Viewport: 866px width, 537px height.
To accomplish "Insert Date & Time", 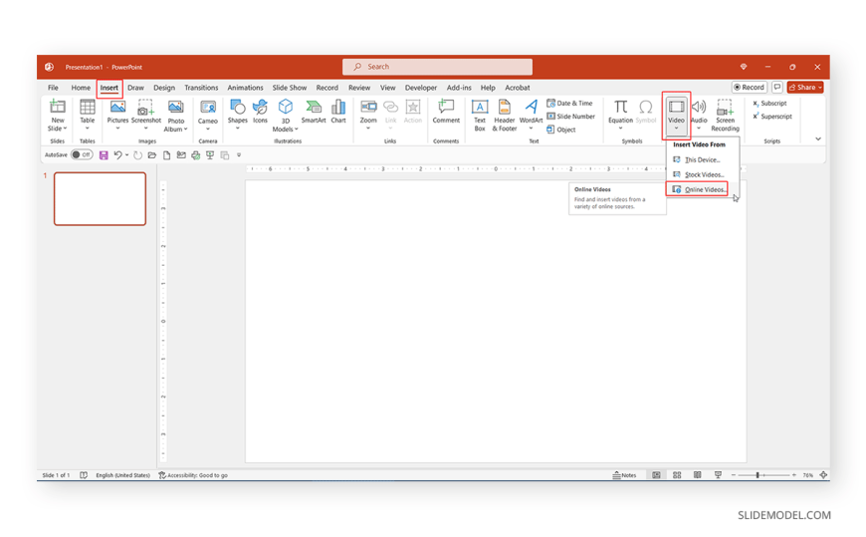I will (569, 104).
